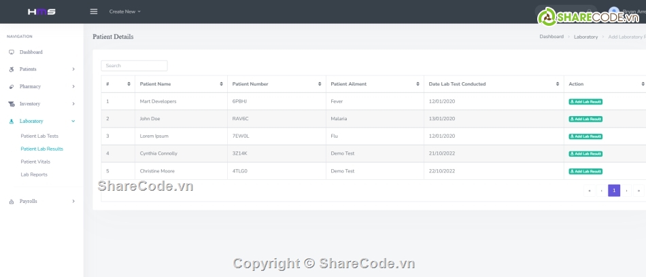The height and width of the screenshot is (277, 646).
Task: Select Laboratory menu item
Action: click(x=31, y=121)
